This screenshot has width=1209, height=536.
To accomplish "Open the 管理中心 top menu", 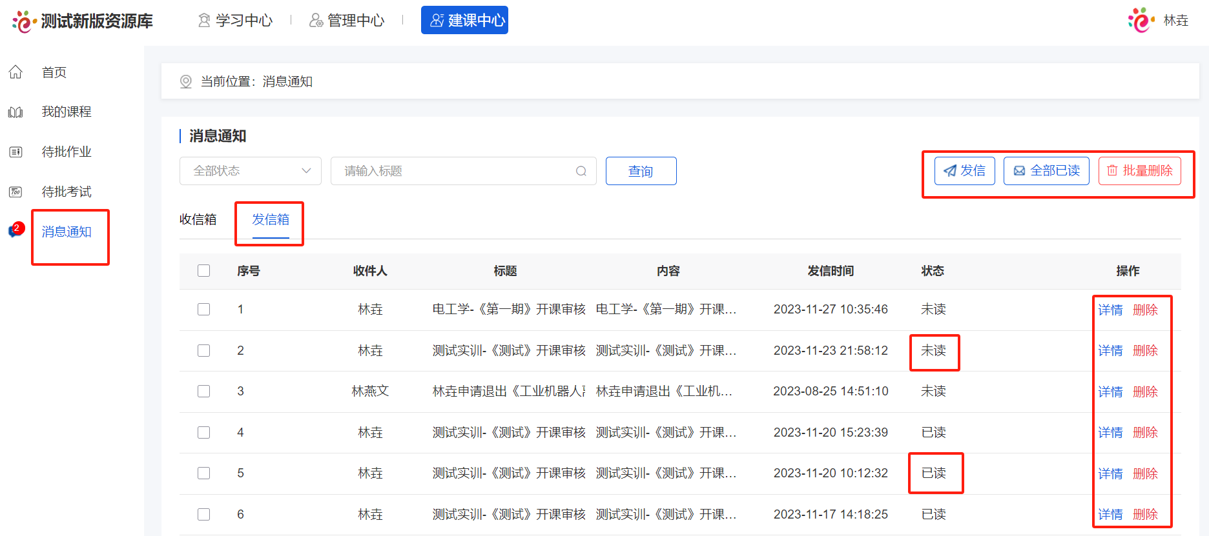I will [347, 21].
